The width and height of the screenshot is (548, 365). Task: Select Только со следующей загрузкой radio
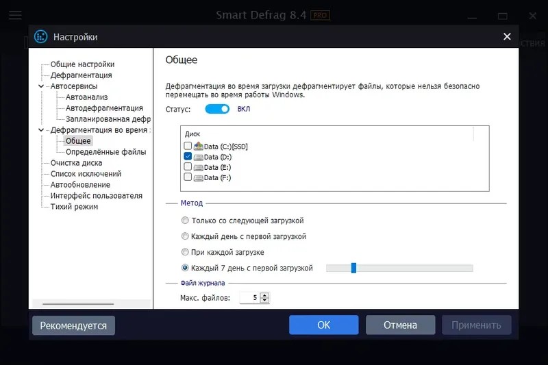tap(185, 221)
